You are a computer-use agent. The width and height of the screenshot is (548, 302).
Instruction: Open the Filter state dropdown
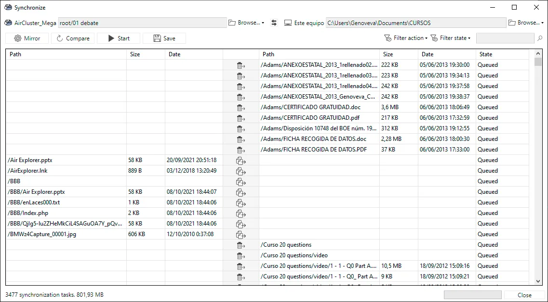pyautogui.click(x=451, y=38)
